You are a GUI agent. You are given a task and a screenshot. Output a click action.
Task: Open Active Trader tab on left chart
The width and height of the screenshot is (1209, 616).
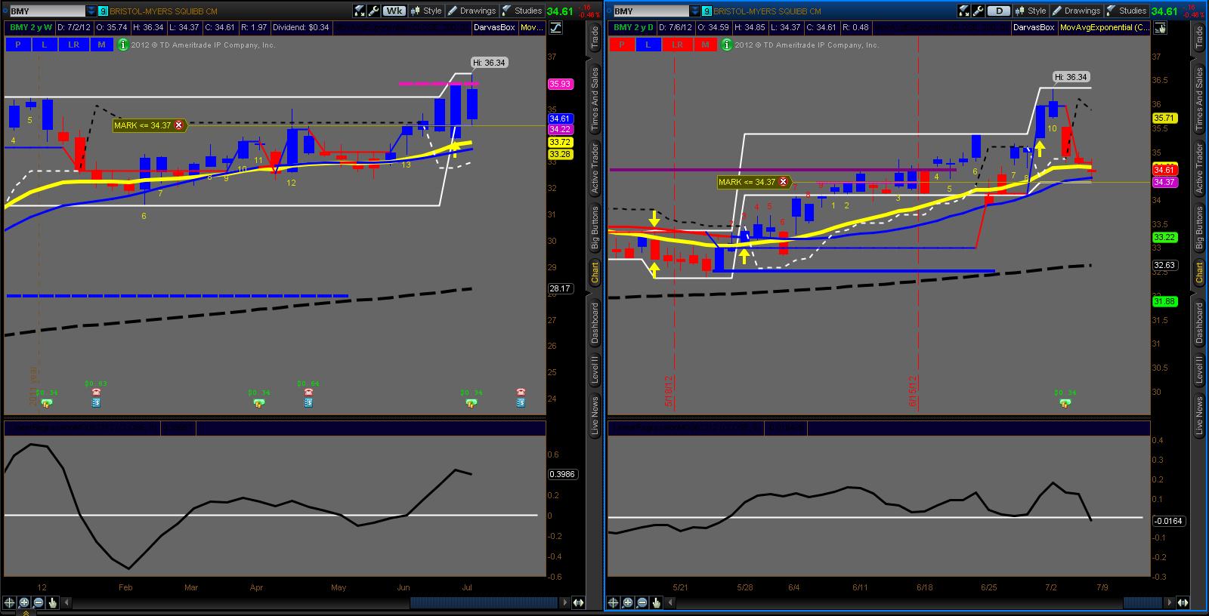pos(595,168)
